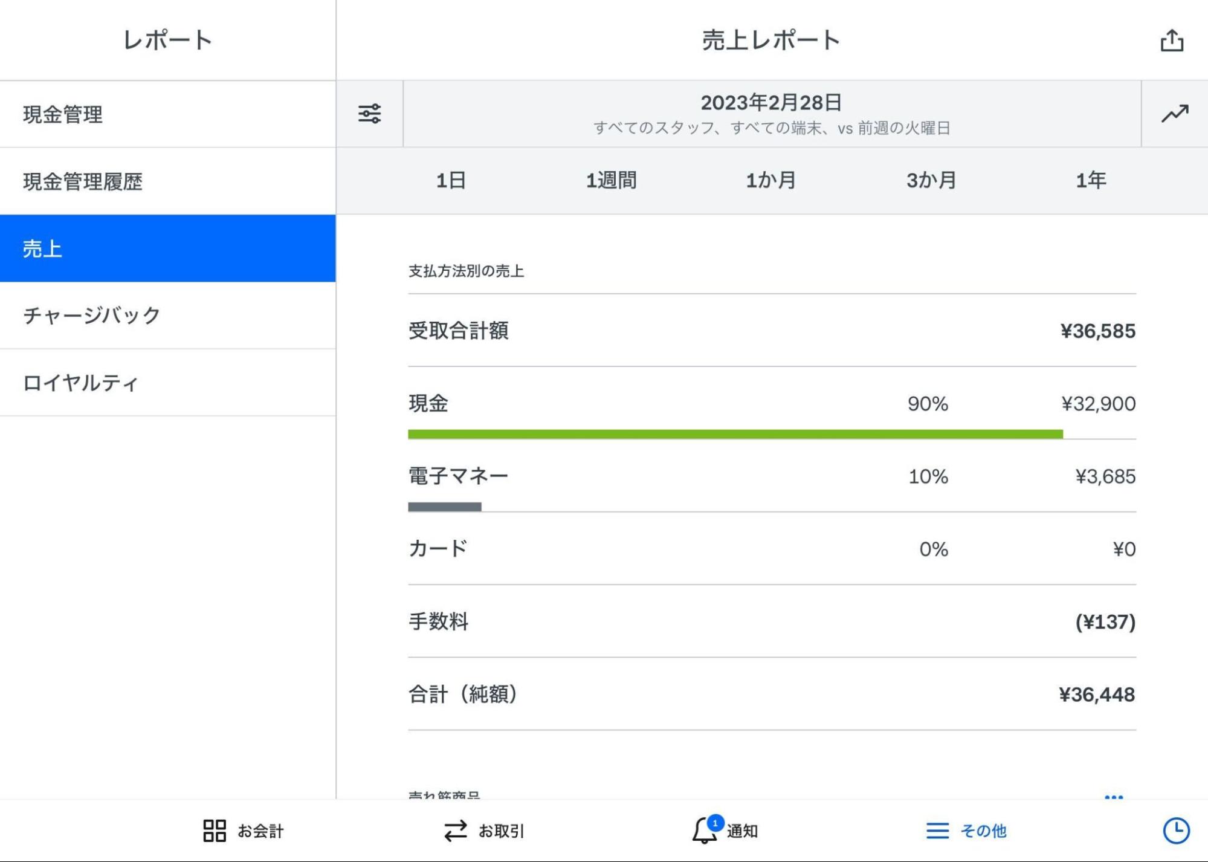Expand the 受取合計額 row details
Image resolution: width=1208 pixels, height=862 pixels.
(x=771, y=331)
